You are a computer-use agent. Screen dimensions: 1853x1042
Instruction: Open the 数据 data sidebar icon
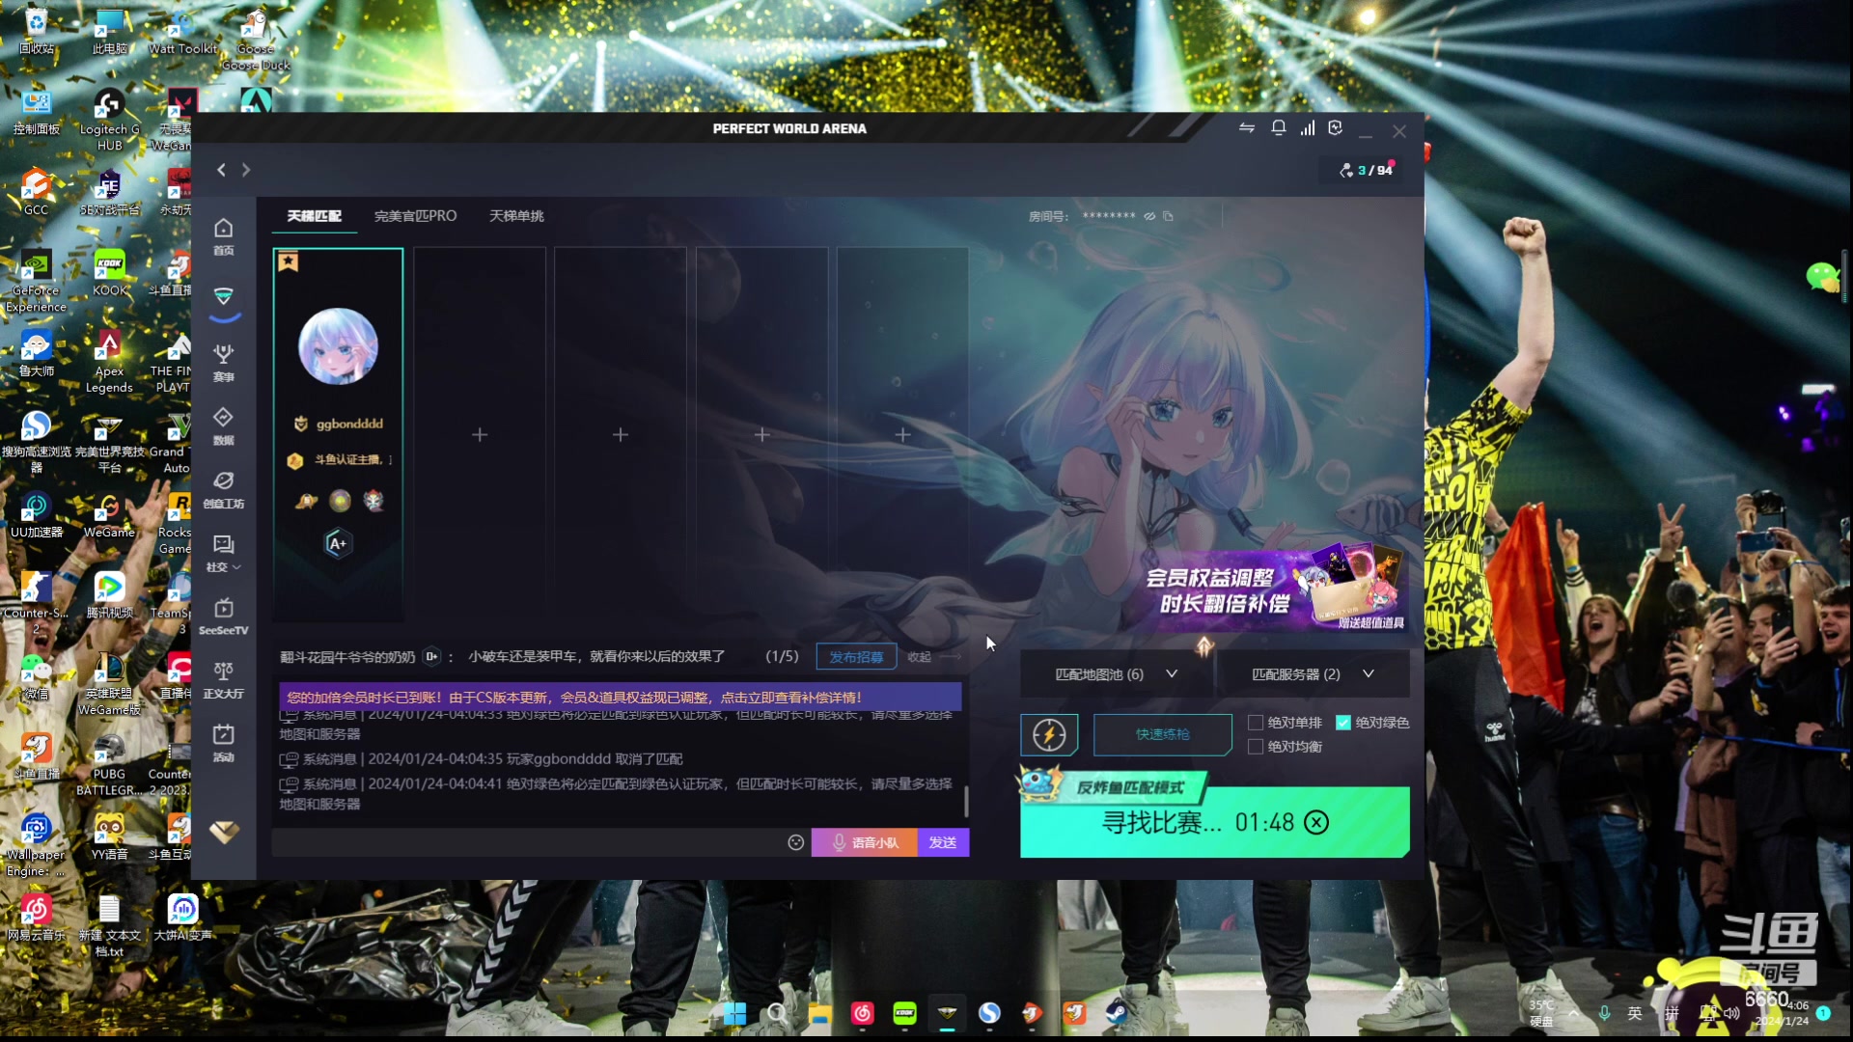(223, 425)
